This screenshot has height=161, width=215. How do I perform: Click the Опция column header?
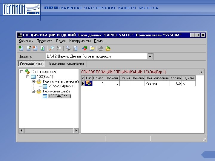(x=125, y=78)
